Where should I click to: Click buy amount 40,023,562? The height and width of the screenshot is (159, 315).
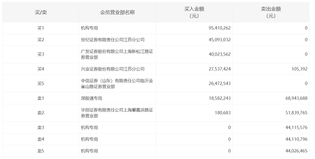[x=220, y=54]
